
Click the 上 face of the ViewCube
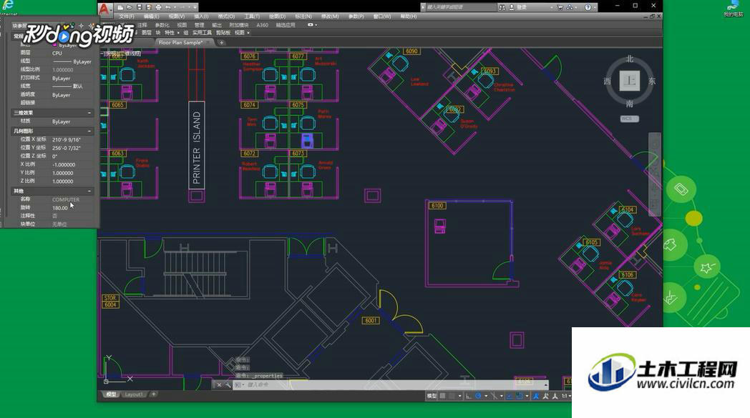[630, 81]
